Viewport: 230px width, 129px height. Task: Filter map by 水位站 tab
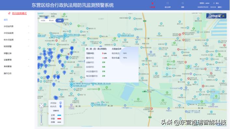click(x=43, y=20)
